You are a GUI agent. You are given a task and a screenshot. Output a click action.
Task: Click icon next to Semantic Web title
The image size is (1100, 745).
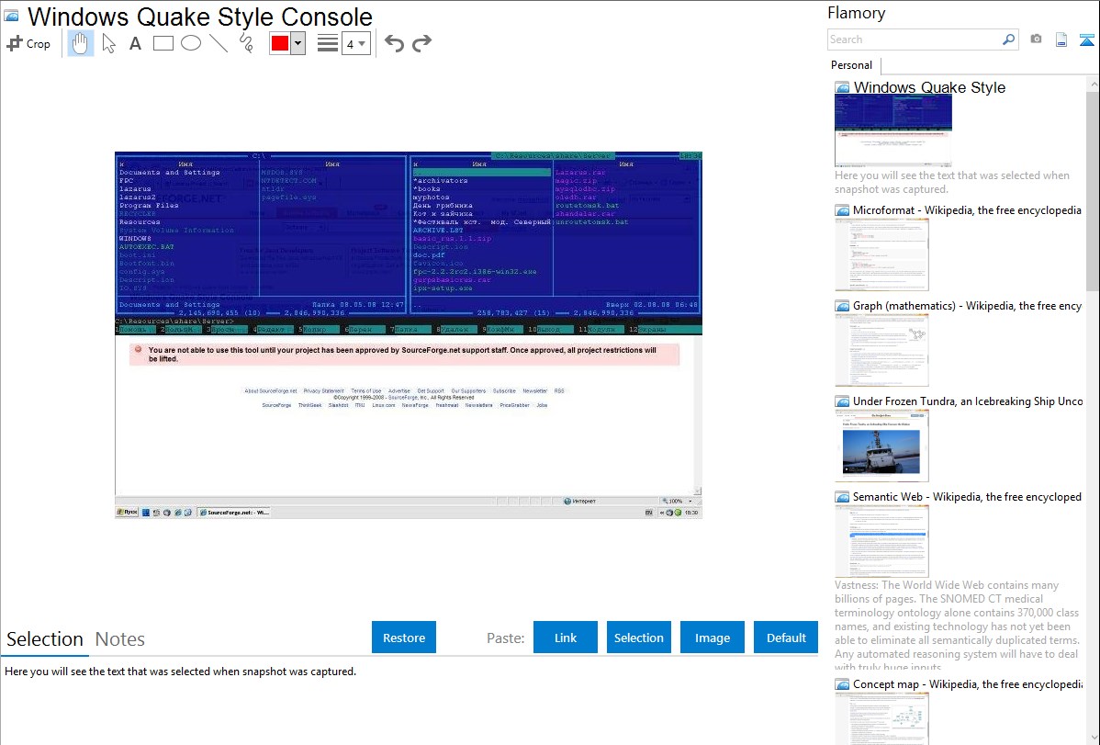click(842, 497)
